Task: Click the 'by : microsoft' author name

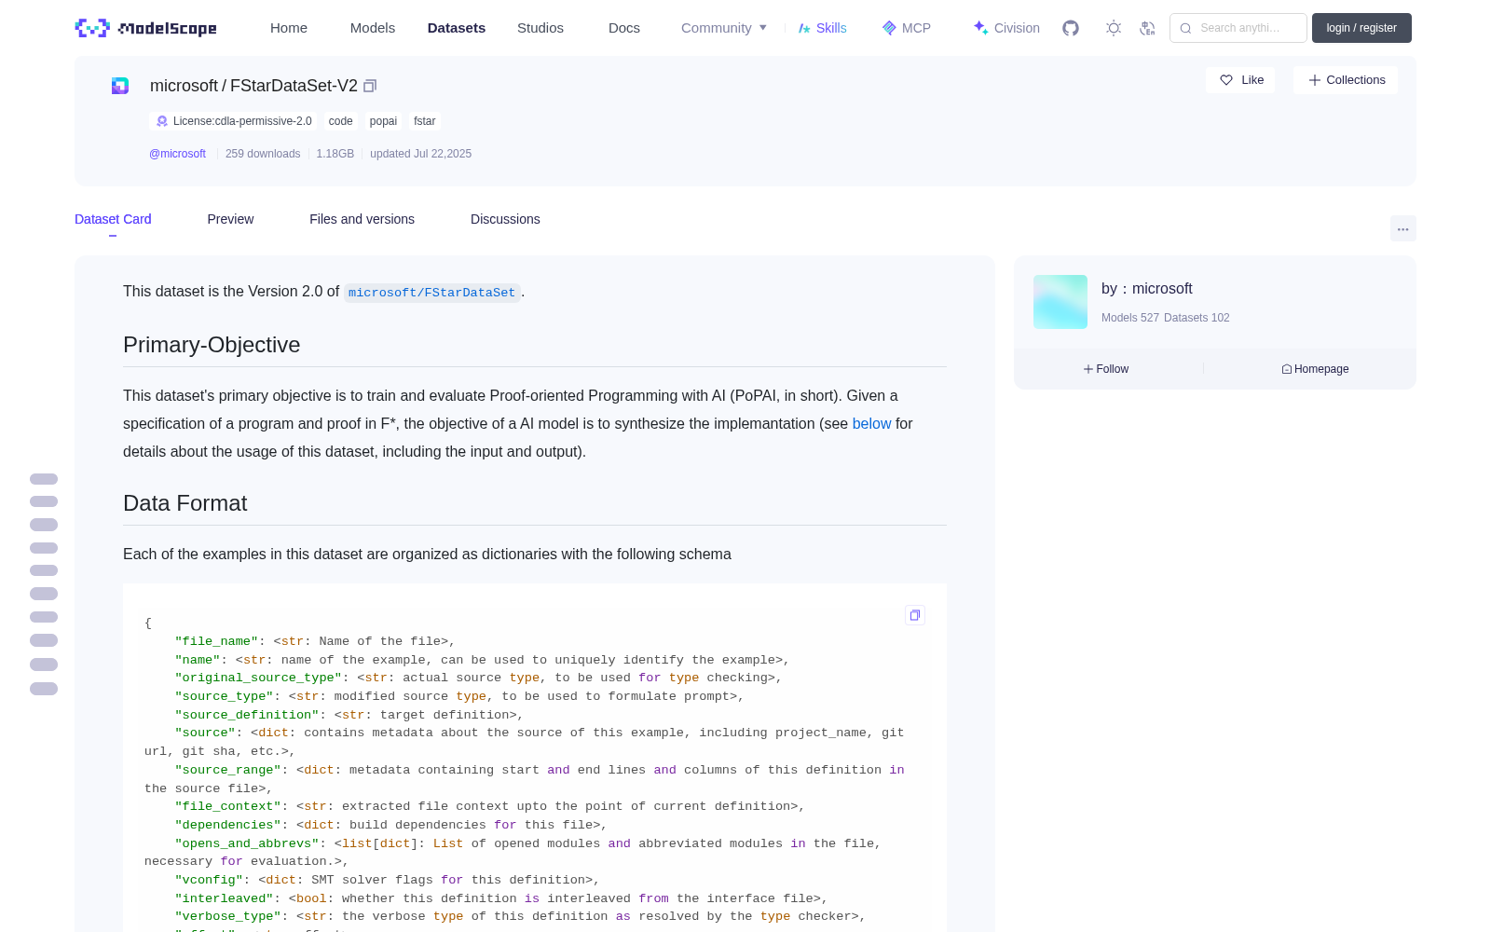Action: tap(1147, 289)
